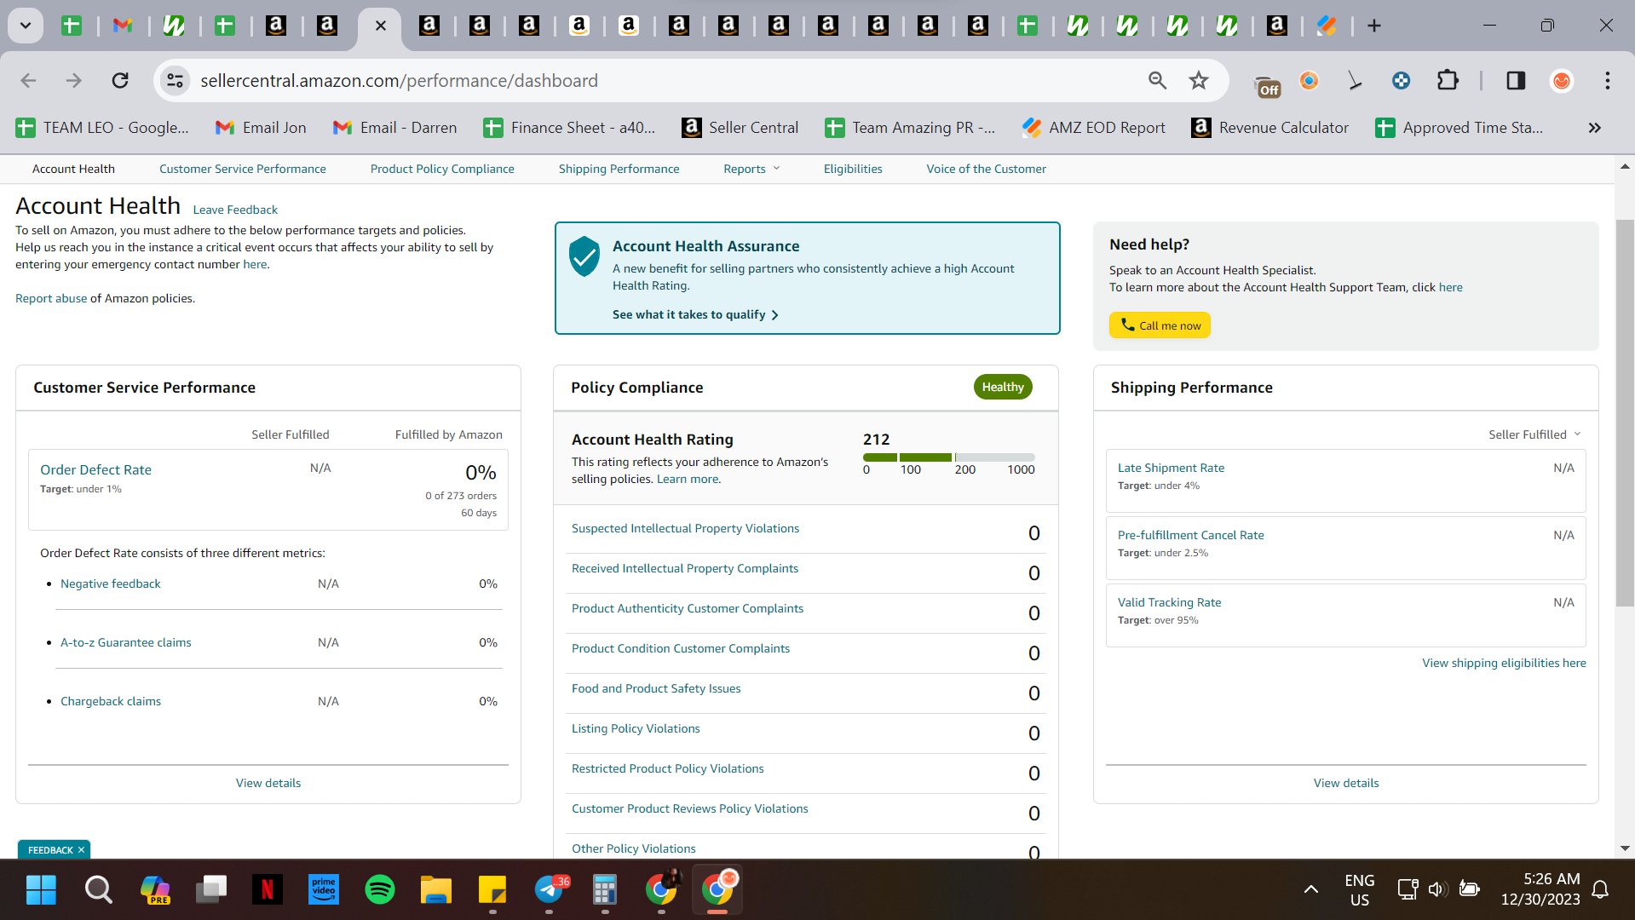Go back to the previous page
The image size is (1635, 920).
28,80
